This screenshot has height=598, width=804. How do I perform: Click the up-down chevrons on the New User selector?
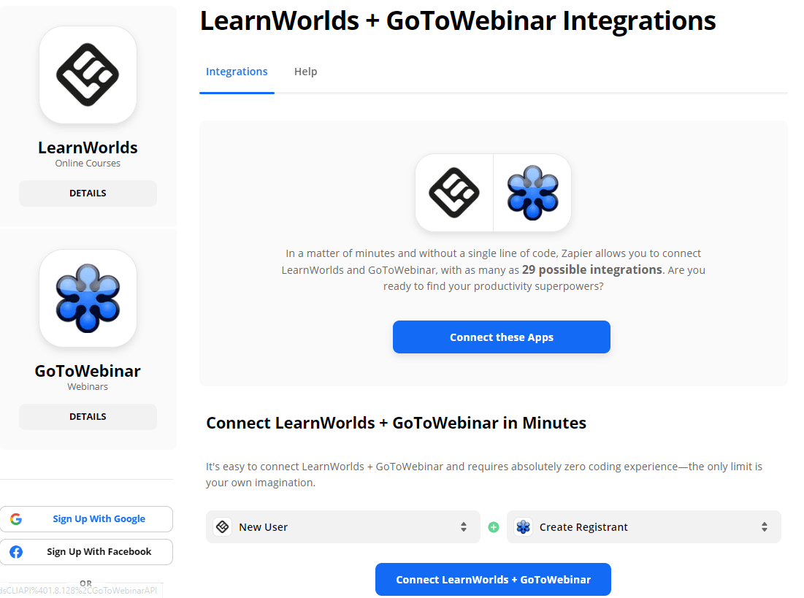click(x=463, y=526)
